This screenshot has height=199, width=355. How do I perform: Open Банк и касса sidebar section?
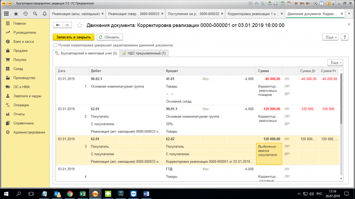(23, 42)
